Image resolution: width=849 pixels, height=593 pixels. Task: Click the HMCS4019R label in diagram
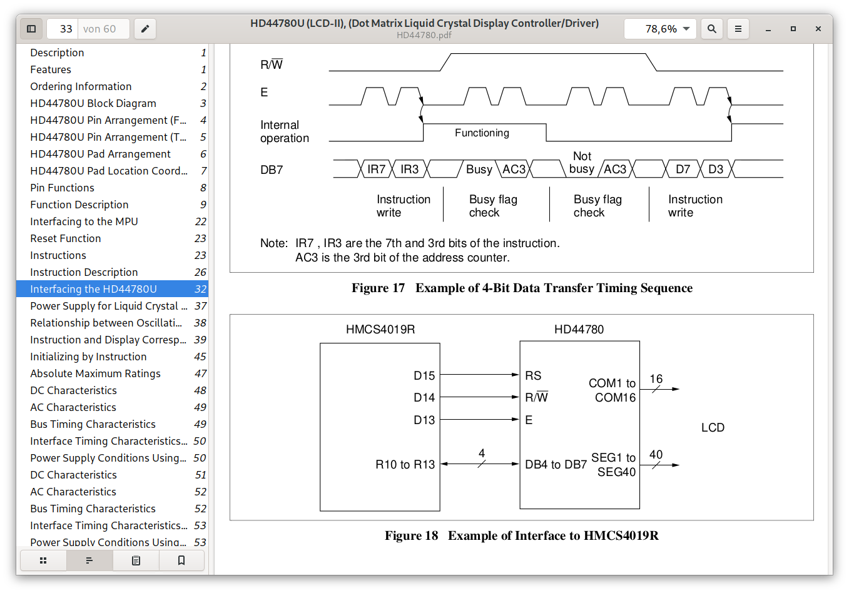click(x=380, y=330)
